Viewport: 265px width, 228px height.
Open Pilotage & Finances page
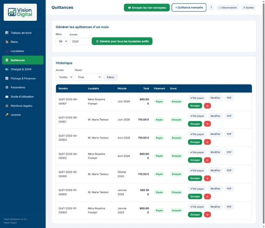[x=23, y=78]
